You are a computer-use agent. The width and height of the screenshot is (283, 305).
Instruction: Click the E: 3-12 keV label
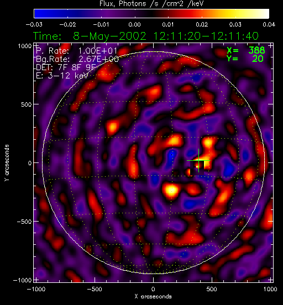62,76
